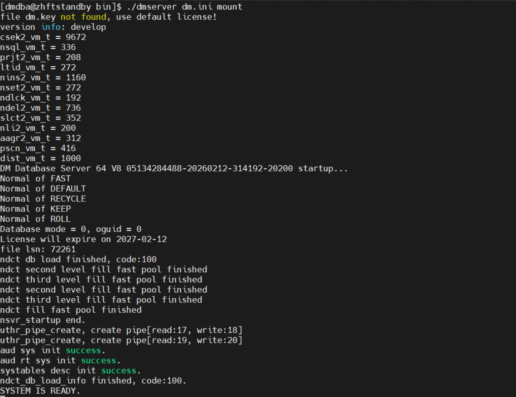Click the 'version info: develop' line
516x397 pixels.
point(53,27)
